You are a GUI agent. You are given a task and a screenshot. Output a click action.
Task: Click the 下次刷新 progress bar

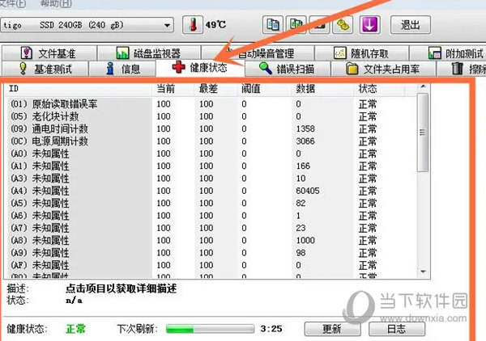(x=210, y=329)
